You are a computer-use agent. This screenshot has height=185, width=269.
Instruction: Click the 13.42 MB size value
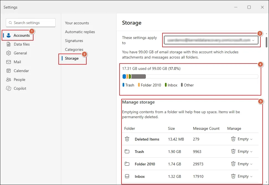click(x=176, y=139)
